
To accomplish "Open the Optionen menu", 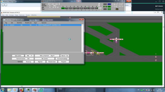I will [22, 15].
